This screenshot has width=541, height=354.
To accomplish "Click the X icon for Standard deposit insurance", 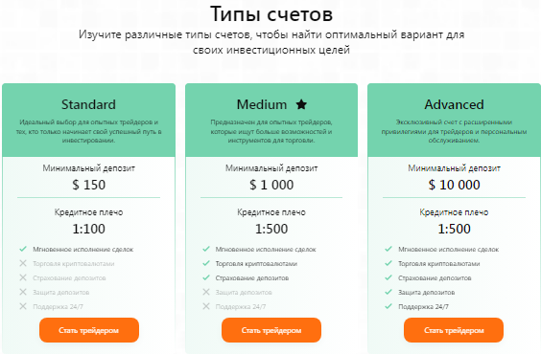I will coord(23,277).
